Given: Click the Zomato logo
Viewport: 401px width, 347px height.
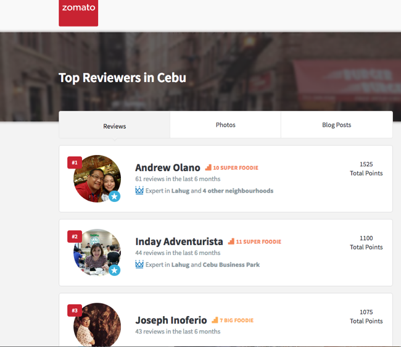Looking at the screenshot, I should pyautogui.click(x=78, y=12).
